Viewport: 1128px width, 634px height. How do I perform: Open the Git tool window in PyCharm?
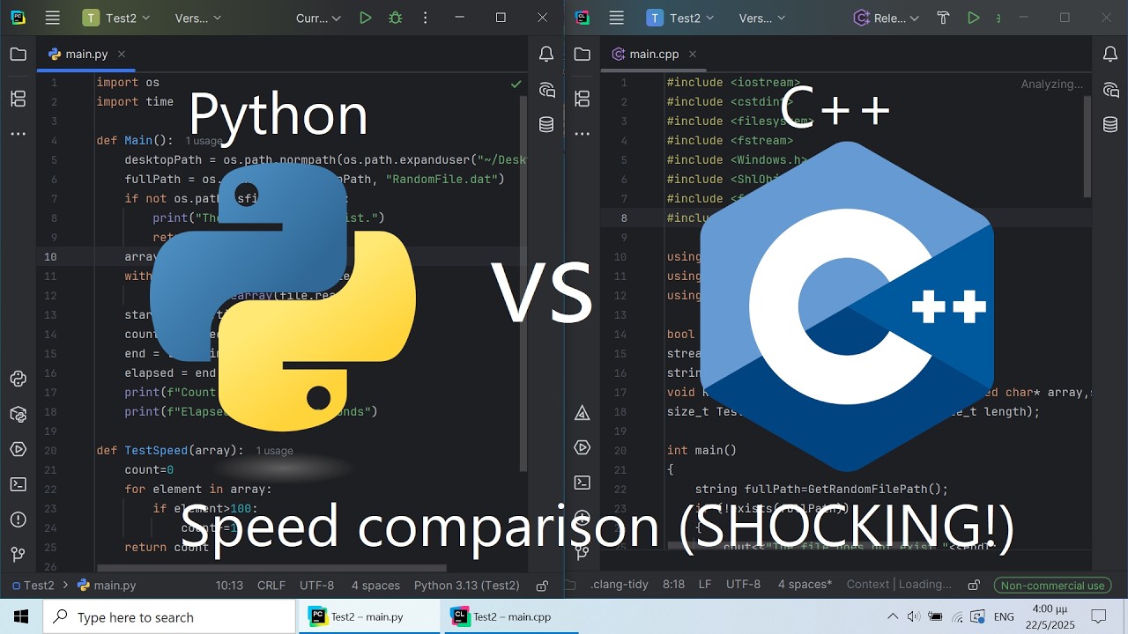(x=18, y=555)
